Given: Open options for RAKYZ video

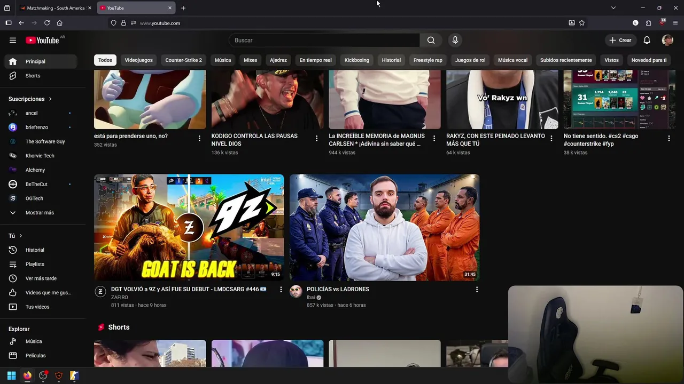Looking at the screenshot, I should [551, 139].
